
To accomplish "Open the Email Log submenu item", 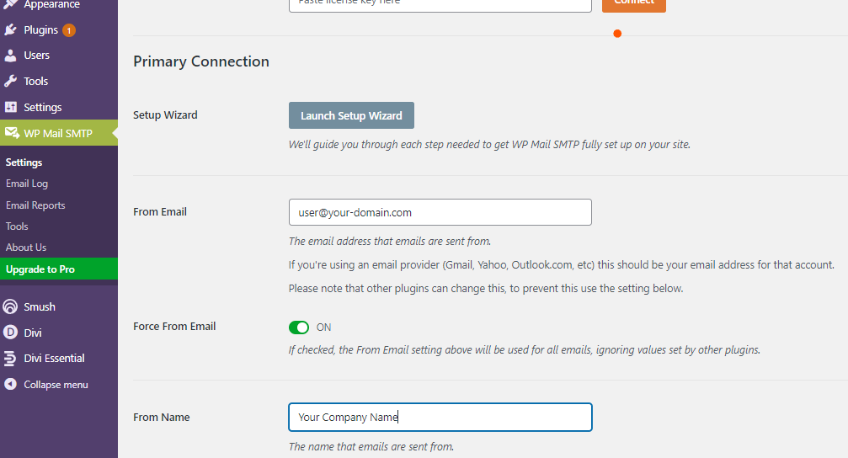I will pyautogui.click(x=27, y=184).
